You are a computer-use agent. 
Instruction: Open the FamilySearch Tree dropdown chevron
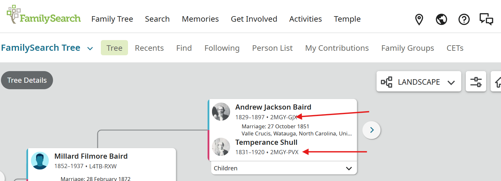[x=90, y=48]
